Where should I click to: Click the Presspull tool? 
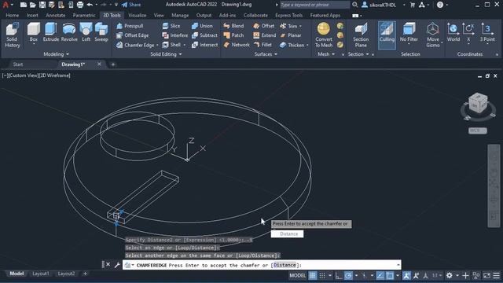pos(130,26)
